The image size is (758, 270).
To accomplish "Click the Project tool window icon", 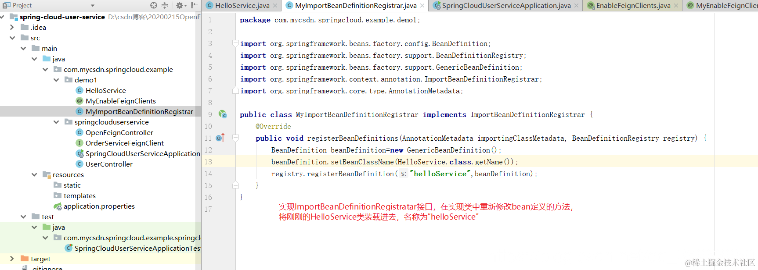I will (x=6, y=5).
